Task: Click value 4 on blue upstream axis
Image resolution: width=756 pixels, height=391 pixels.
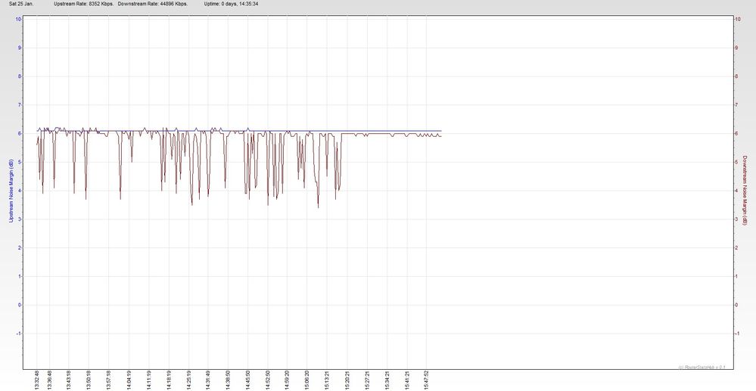Action: tap(20, 191)
